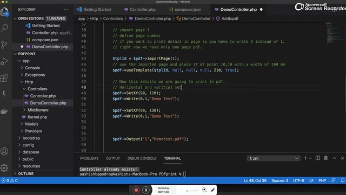
Task: Stop the screen recording
Action: pos(136,190)
